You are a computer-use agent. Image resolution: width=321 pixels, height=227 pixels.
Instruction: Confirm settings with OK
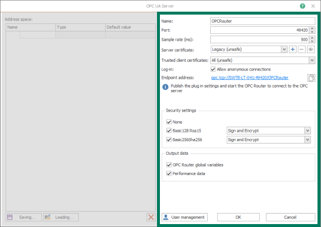coord(238,217)
